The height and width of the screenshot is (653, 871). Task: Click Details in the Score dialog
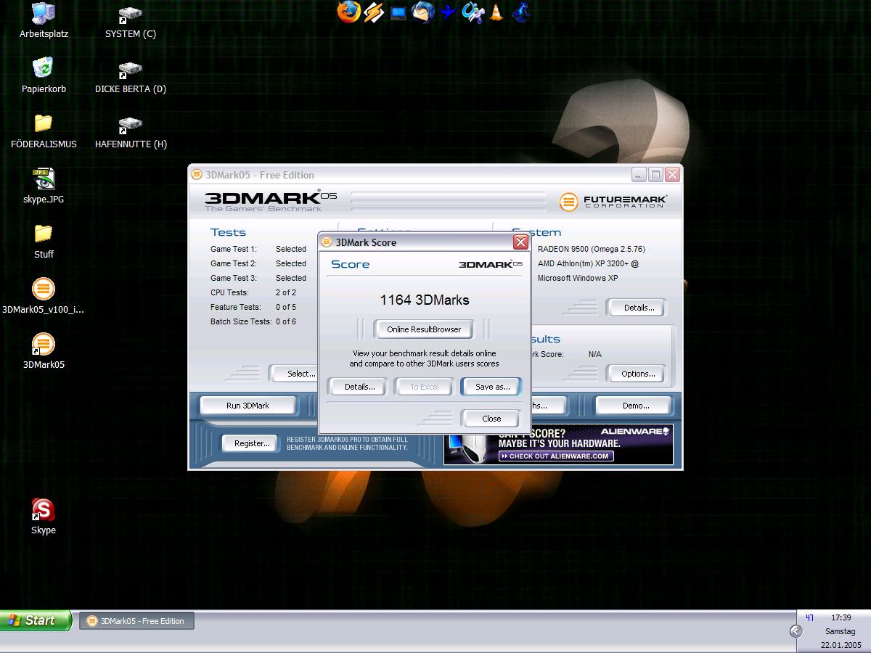[x=359, y=387]
